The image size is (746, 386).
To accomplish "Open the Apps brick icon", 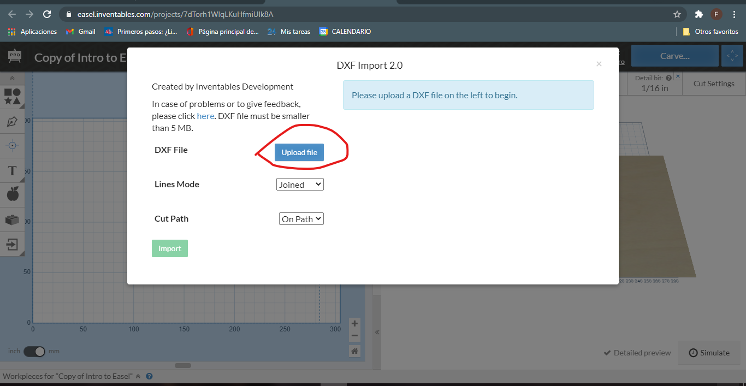I will click(x=12, y=219).
